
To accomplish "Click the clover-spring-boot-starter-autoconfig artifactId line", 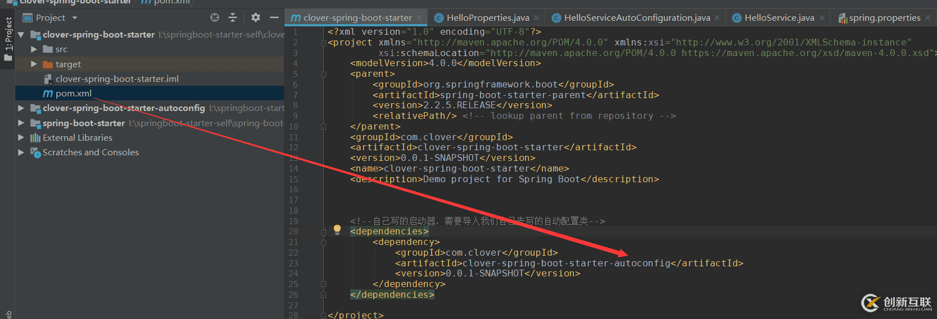I will 569,263.
